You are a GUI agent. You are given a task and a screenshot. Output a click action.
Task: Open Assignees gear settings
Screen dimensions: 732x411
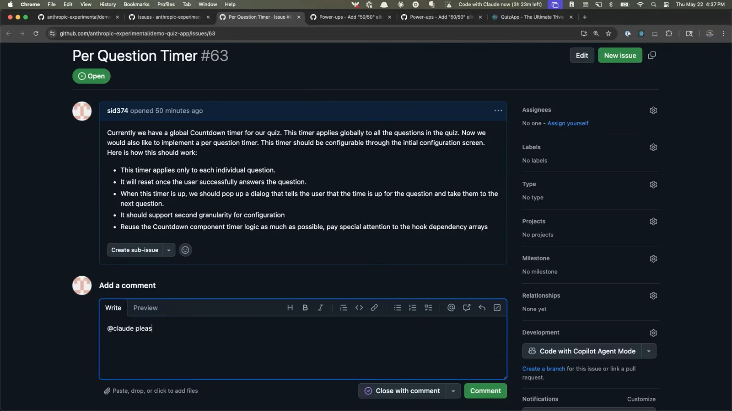653,110
